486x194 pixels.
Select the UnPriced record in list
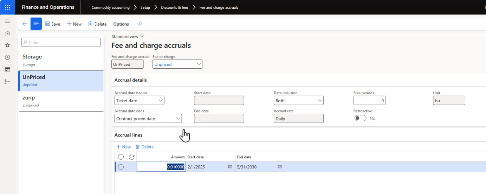61,81
